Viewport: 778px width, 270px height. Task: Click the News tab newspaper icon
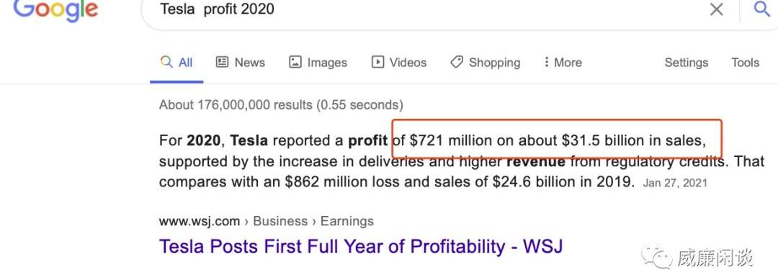(222, 62)
